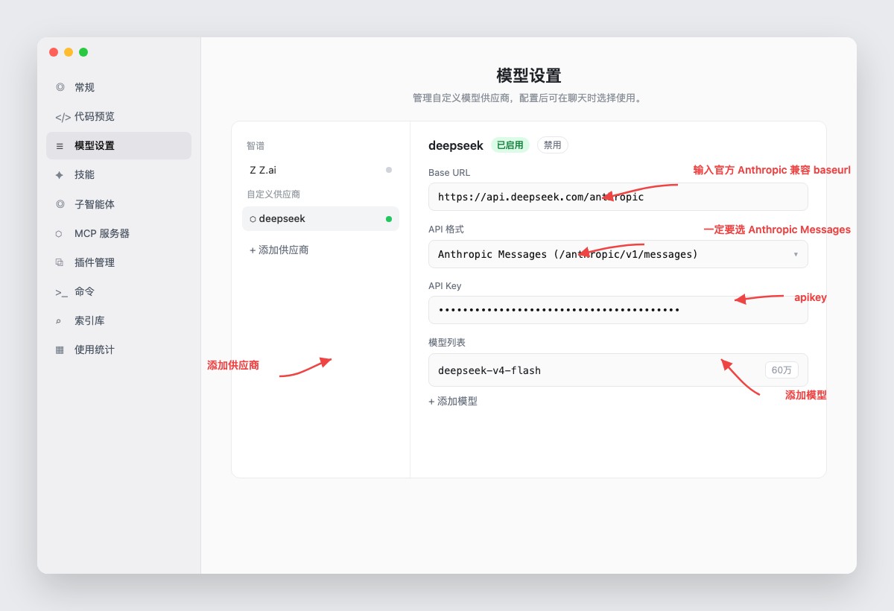The image size is (894, 611).
Task: Click the green status dot on deepseek row
Action: 389,219
